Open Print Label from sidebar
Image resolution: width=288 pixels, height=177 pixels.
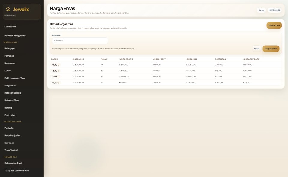pos(10,115)
